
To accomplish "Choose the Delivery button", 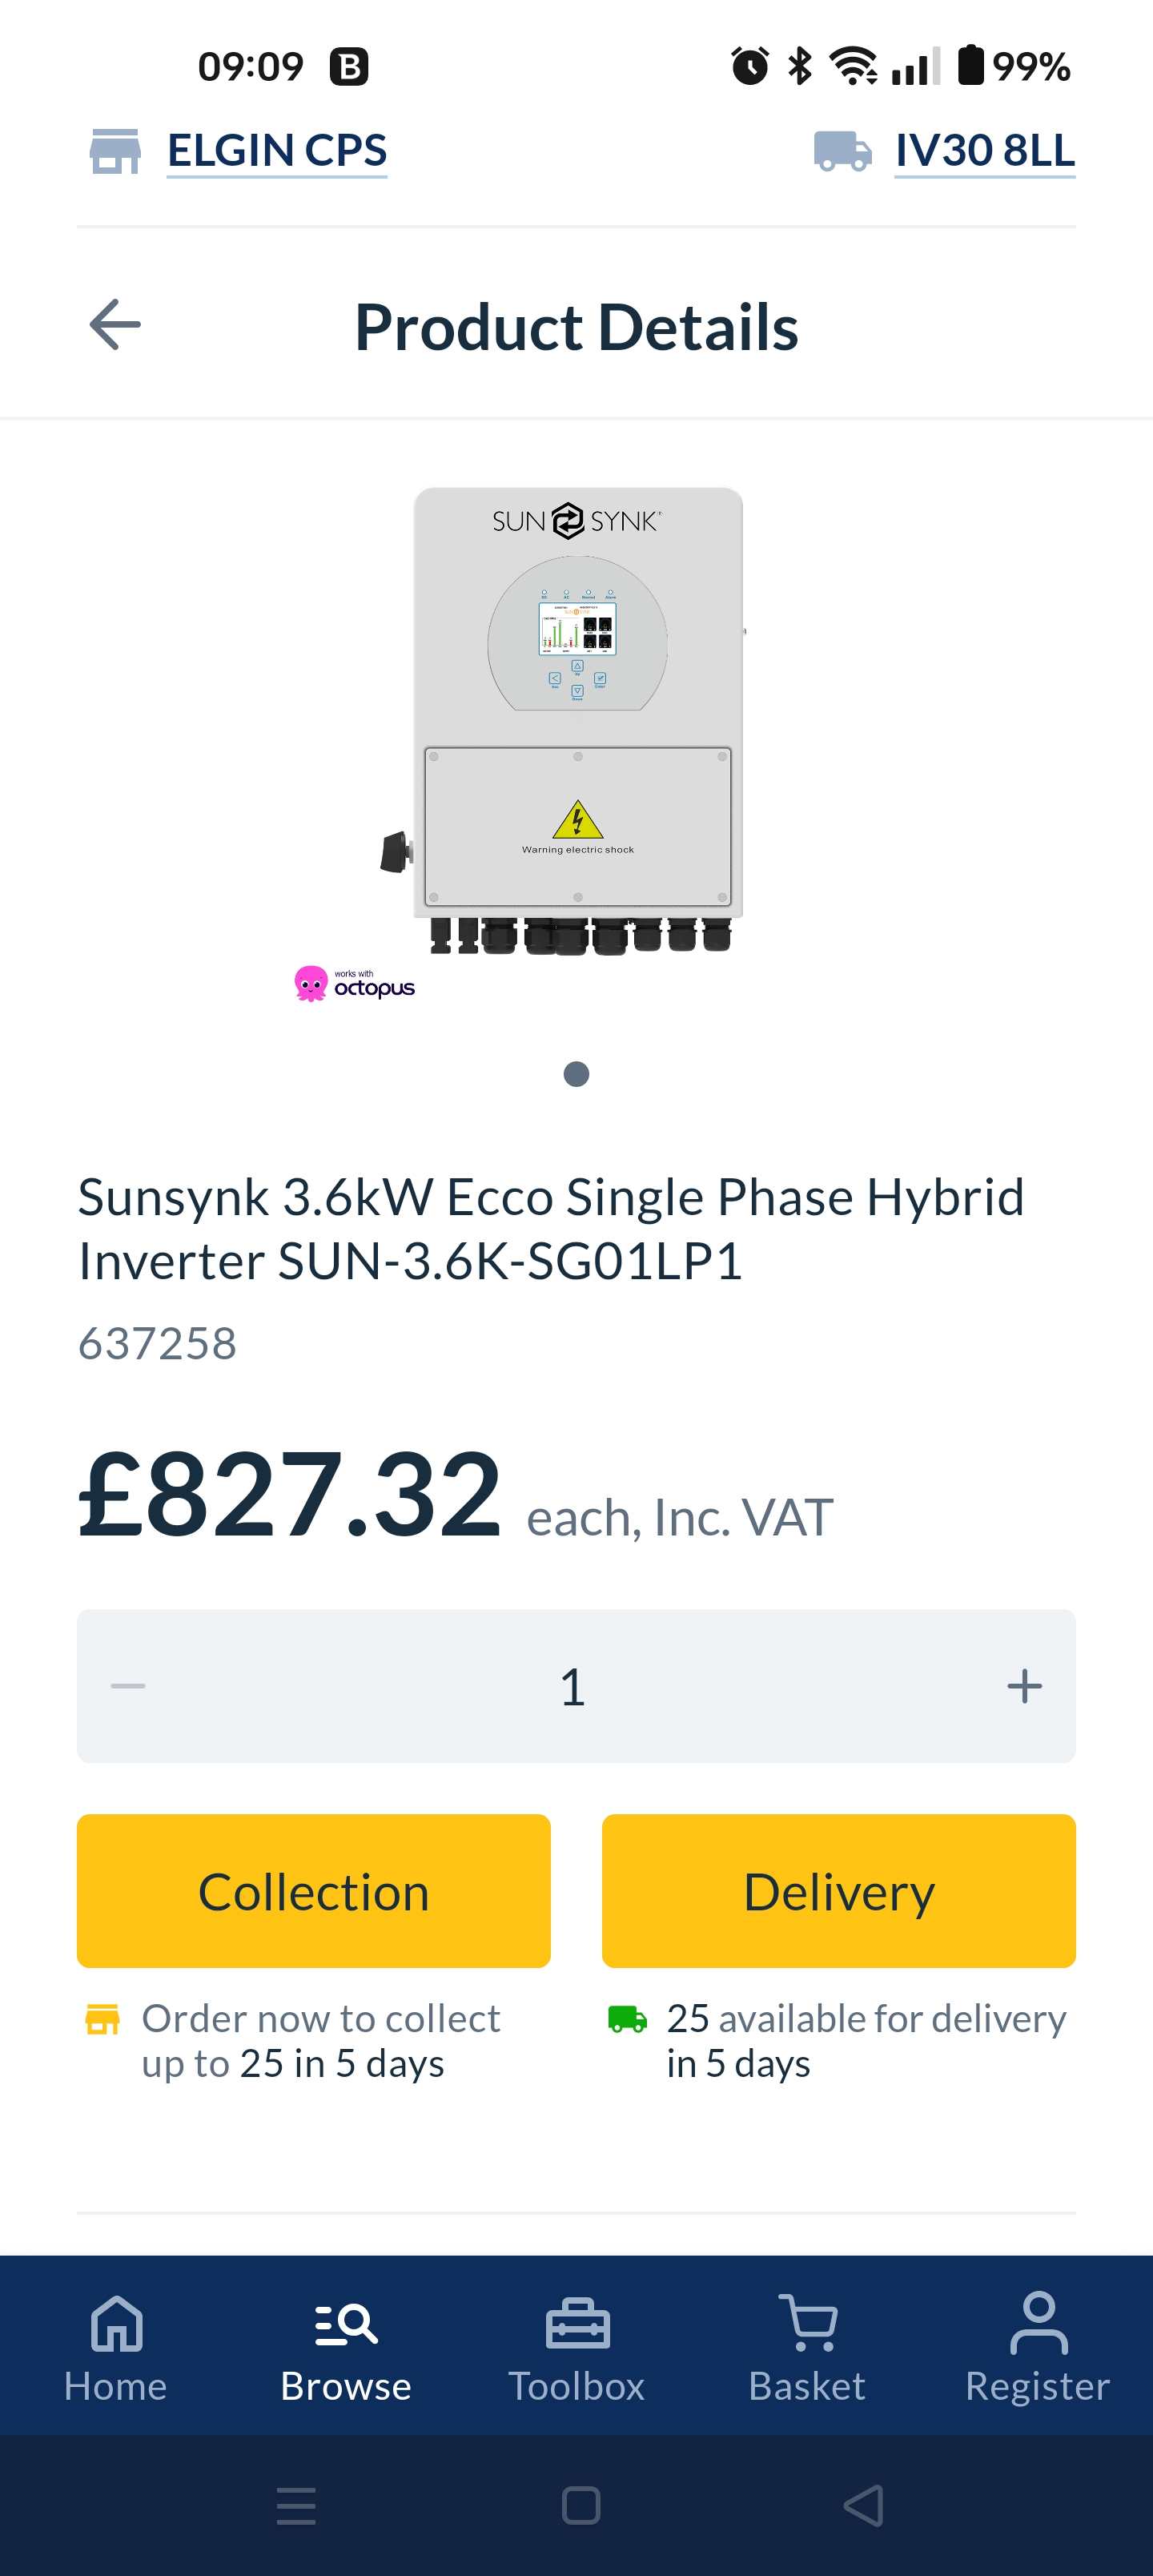I will [x=839, y=1891].
